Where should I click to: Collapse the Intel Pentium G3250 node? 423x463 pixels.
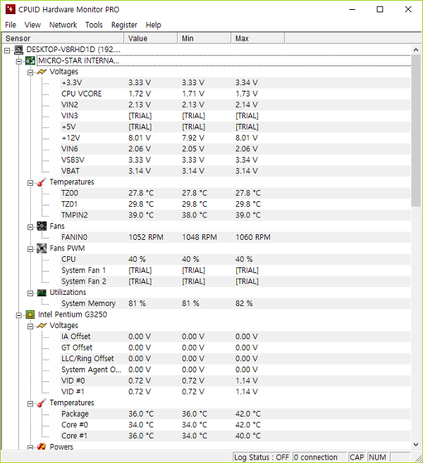tap(18, 315)
